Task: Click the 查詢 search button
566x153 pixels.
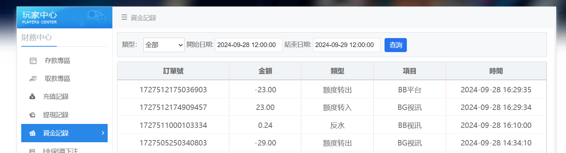Action: coord(396,45)
